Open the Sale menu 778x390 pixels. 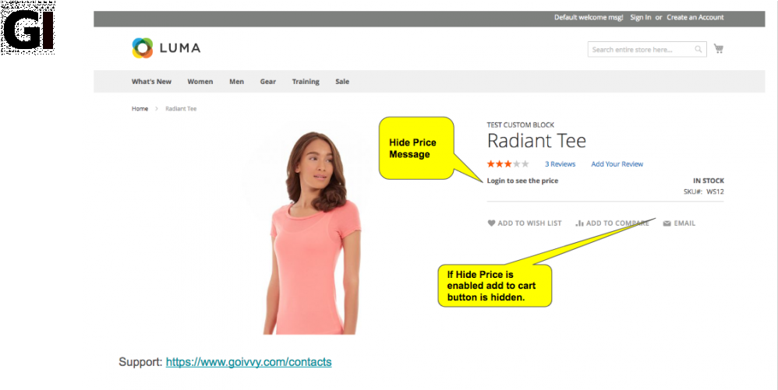(342, 82)
